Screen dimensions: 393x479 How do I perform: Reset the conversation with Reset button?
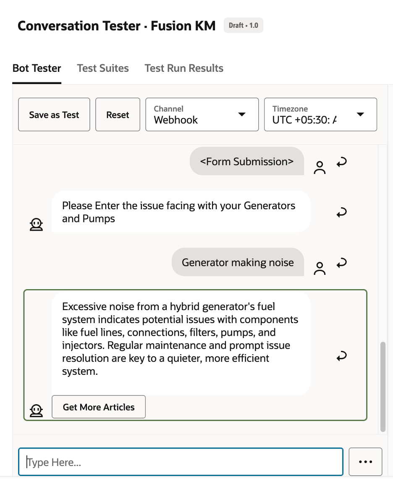coord(118,115)
